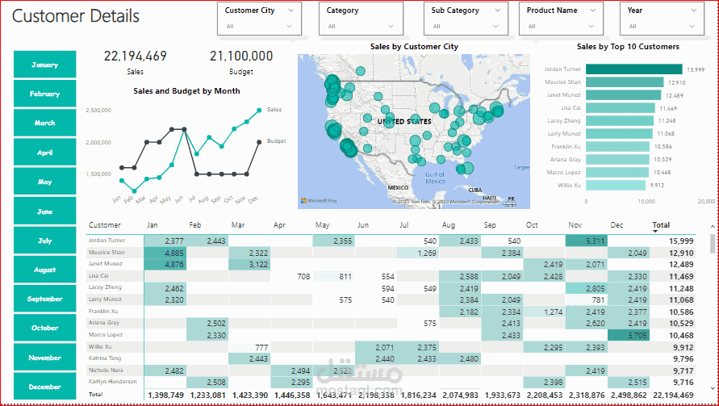The height and width of the screenshot is (406, 719).
Task: Click the table scrollbar up arrow
Action: pyautogui.click(x=712, y=226)
